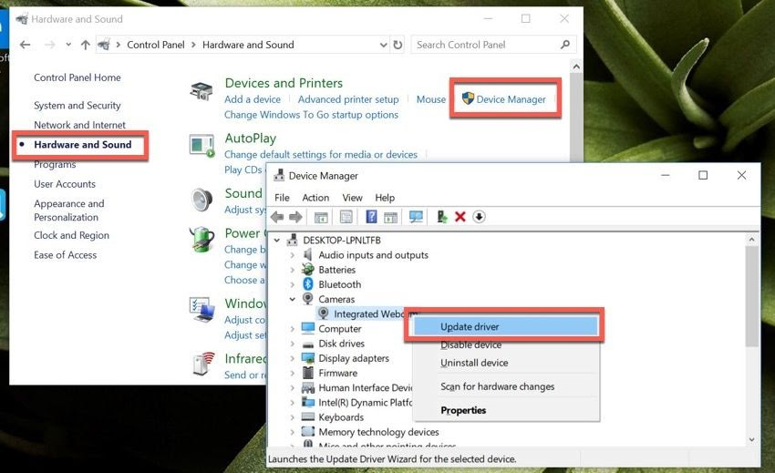Open System and Security in the sidebar

77,106
